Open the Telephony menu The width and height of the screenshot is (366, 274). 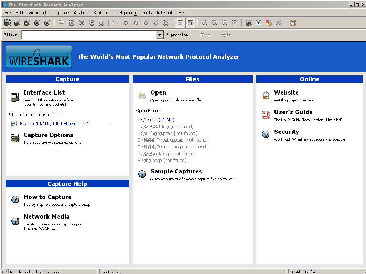(x=126, y=13)
